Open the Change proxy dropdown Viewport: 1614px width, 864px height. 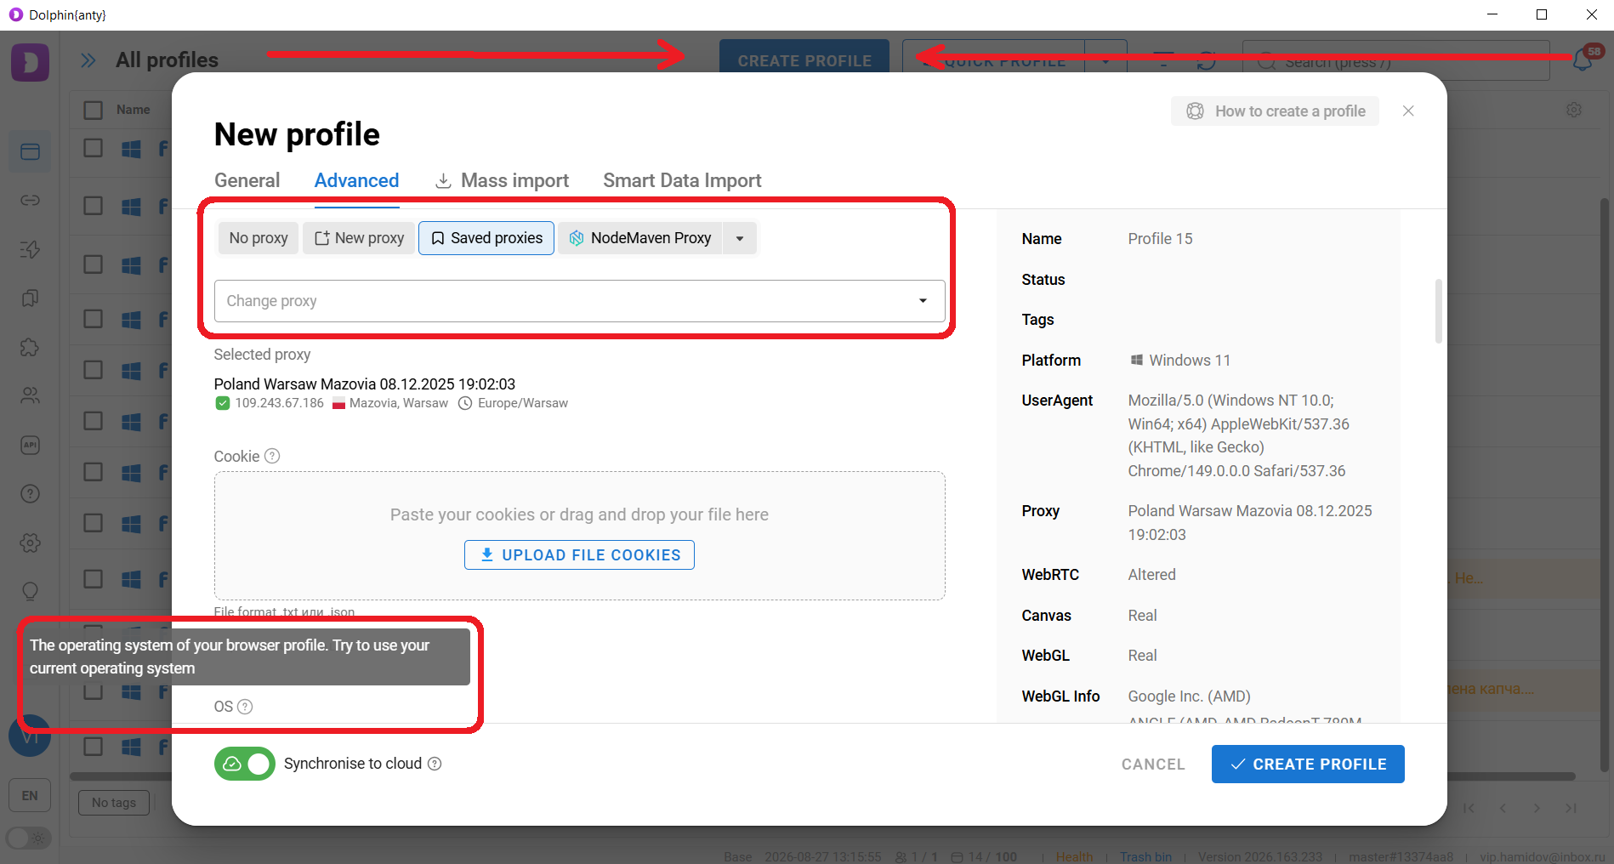tap(580, 301)
